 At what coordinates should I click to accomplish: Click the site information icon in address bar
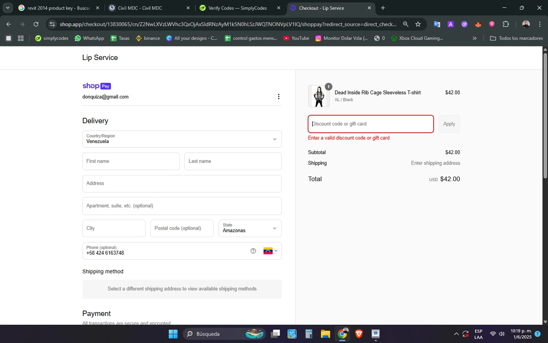pyautogui.click(x=52, y=24)
